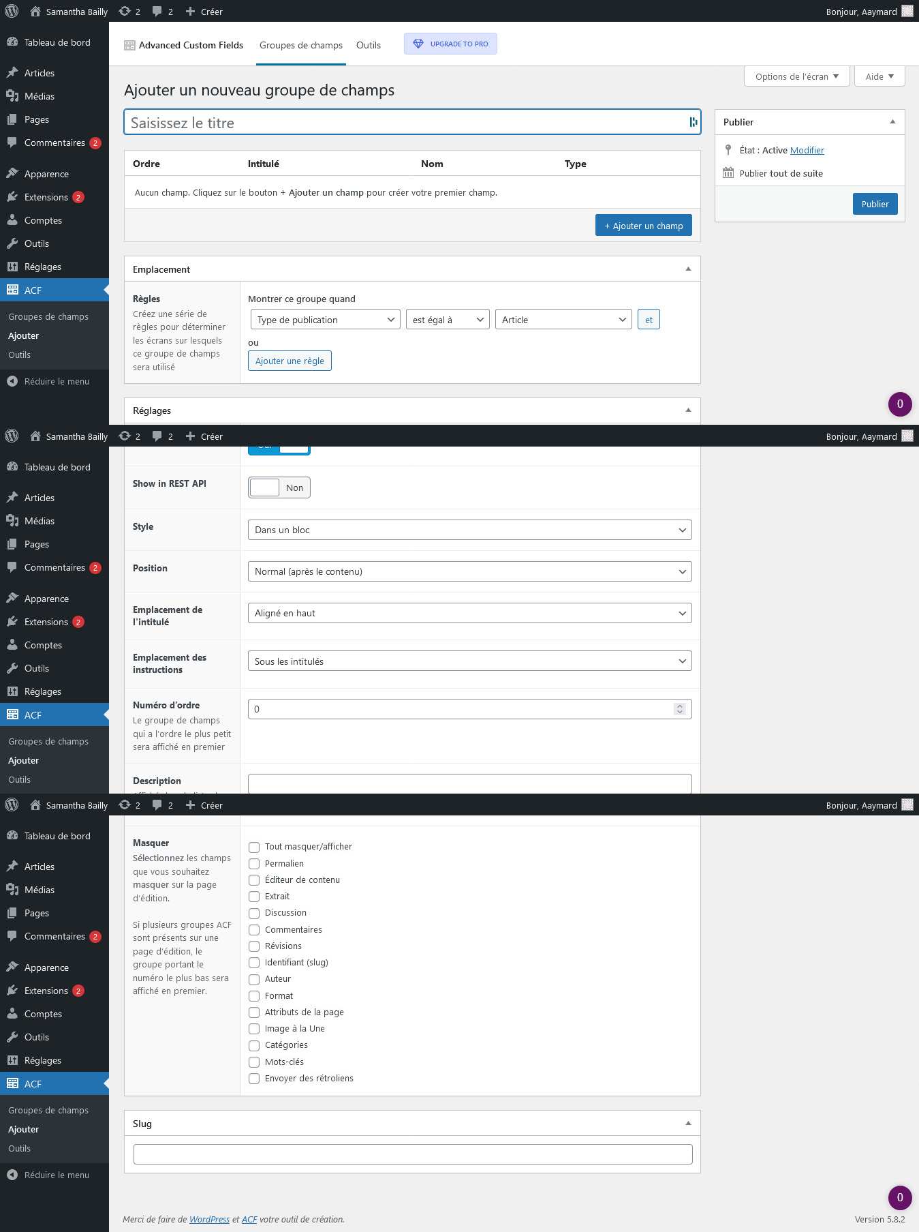The width and height of the screenshot is (919, 1232).
Task: Check the Tout masquer/afficher checkbox
Action: (x=254, y=847)
